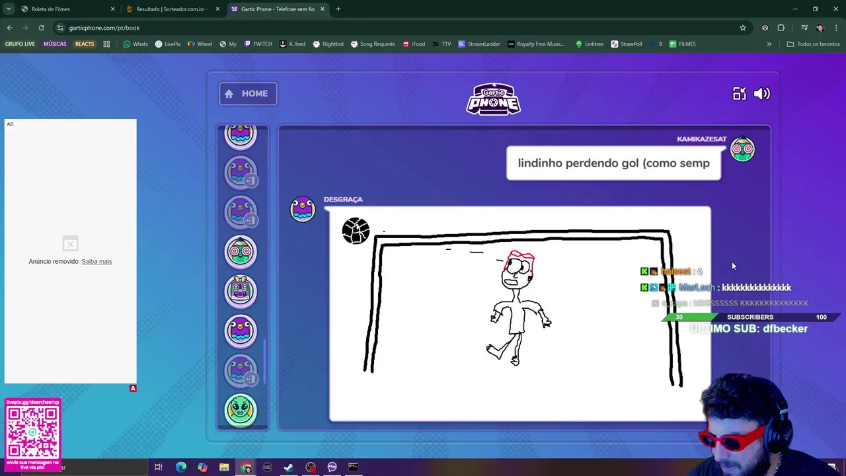
Task: Open the A. feed bookmark
Action: point(292,44)
